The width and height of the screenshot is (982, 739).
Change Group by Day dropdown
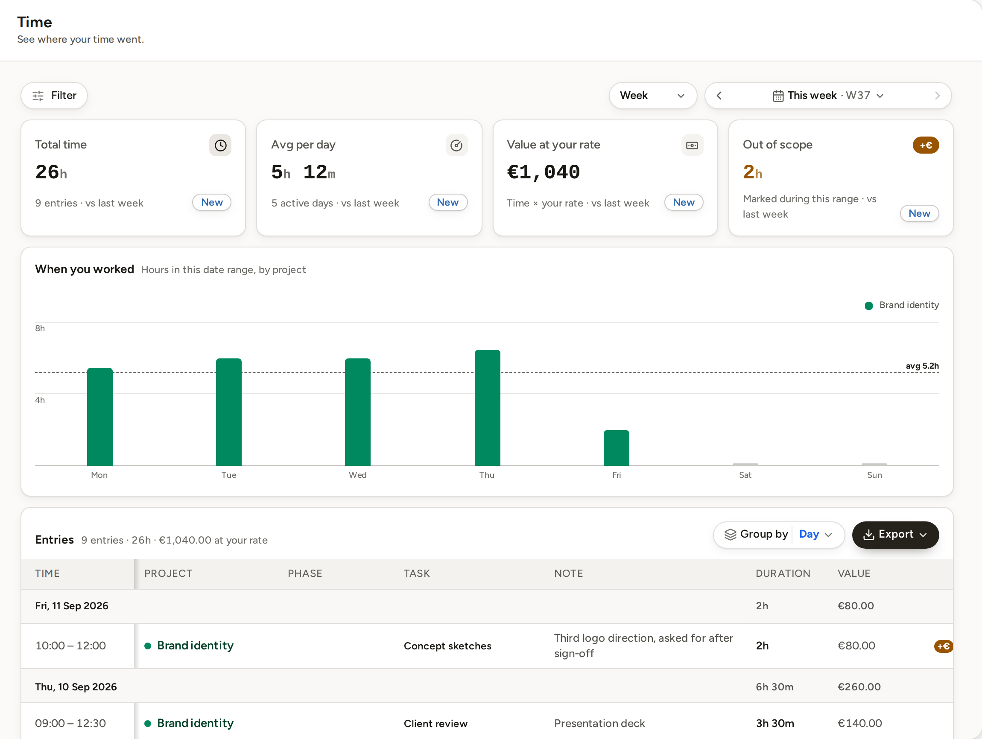coord(816,535)
